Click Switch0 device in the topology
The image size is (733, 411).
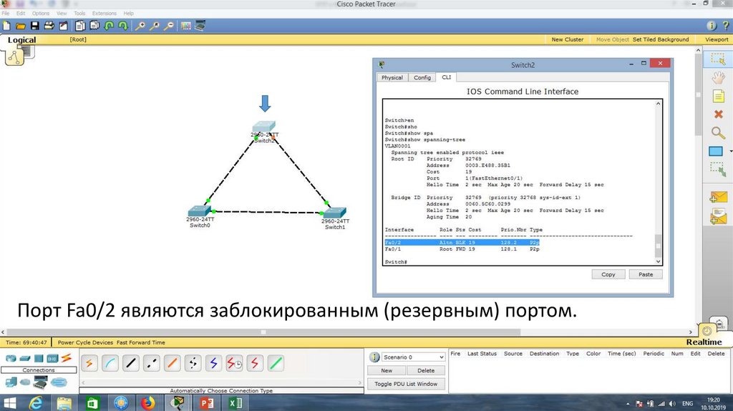coord(199,211)
